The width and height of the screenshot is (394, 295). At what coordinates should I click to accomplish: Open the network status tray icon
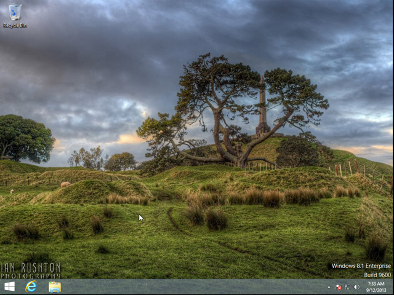pyautogui.click(x=347, y=287)
